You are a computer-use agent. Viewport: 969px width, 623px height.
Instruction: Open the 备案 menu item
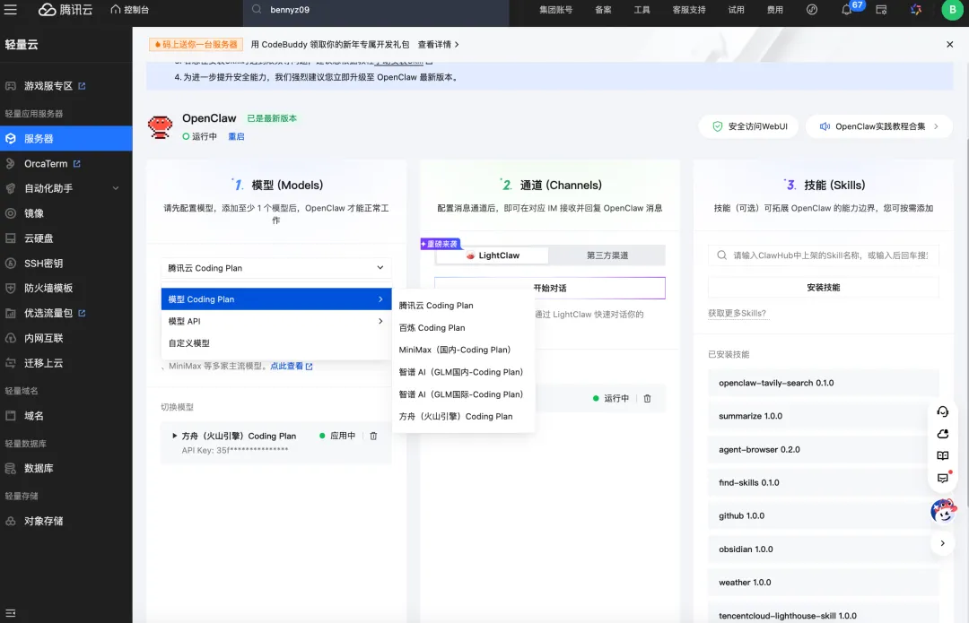[603, 10]
